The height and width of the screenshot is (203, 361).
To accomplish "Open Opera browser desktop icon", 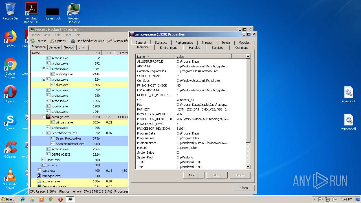I will [10, 94].
